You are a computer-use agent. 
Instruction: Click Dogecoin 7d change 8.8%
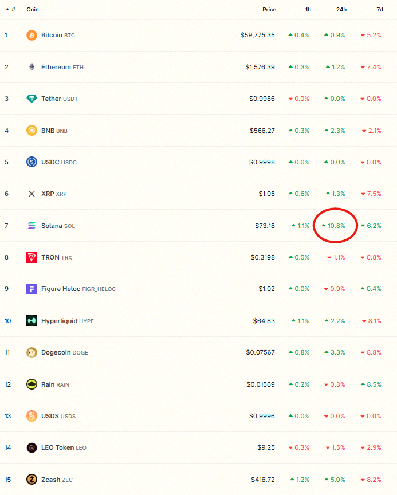pyautogui.click(x=371, y=352)
